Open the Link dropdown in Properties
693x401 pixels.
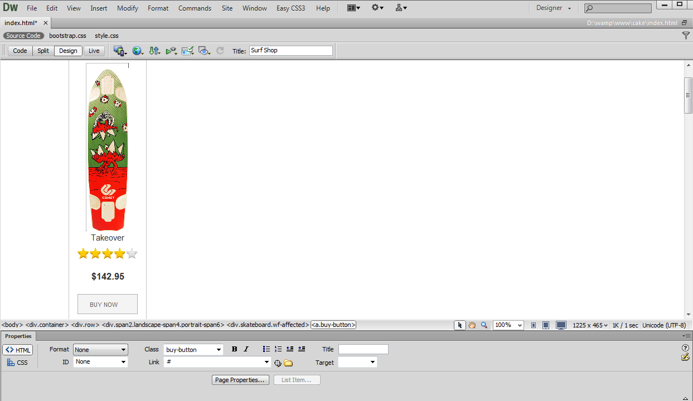tap(217, 362)
